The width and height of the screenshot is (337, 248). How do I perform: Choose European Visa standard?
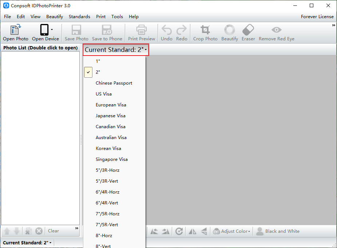(x=114, y=105)
